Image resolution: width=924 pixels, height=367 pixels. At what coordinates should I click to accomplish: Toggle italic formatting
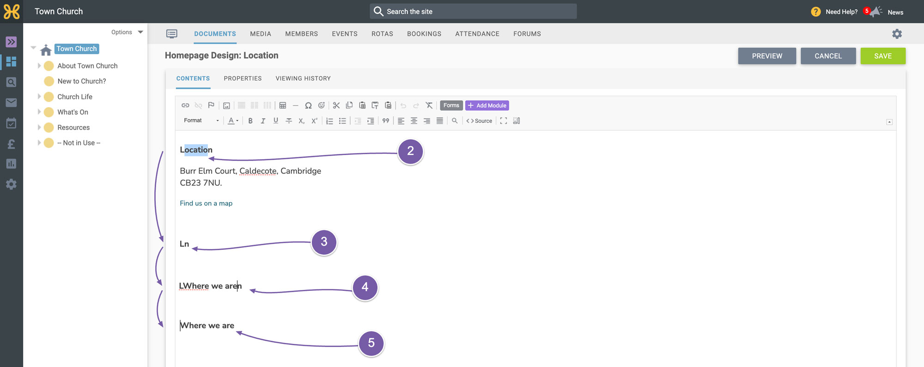pos(263,121)
